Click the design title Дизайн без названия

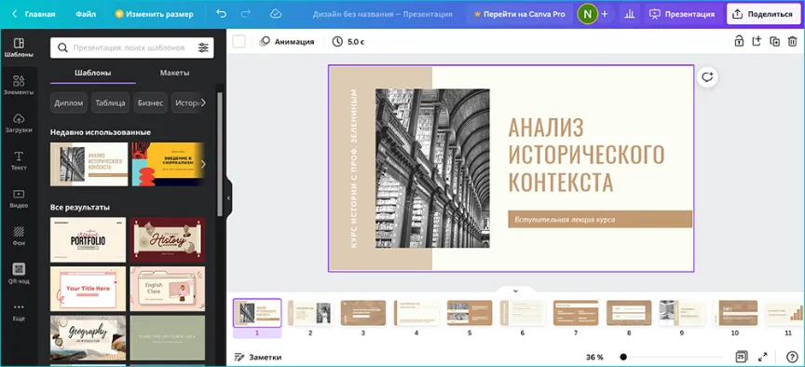click(383, 14)
